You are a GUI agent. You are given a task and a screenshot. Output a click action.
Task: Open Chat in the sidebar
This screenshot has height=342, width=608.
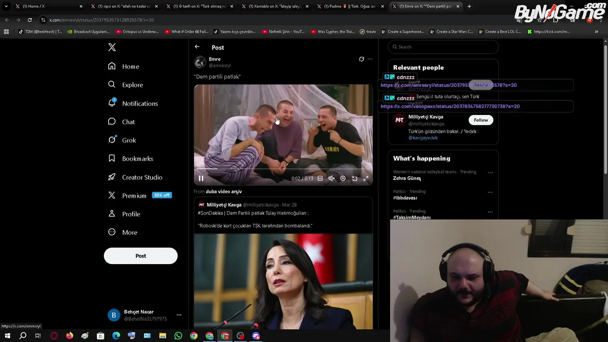point(122,122)
